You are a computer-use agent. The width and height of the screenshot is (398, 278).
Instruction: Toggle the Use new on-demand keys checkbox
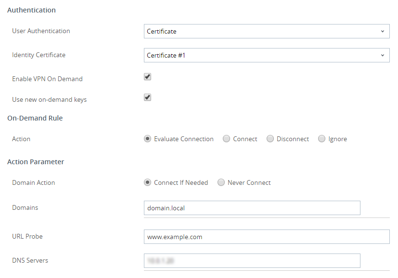(x=148, y=97)
